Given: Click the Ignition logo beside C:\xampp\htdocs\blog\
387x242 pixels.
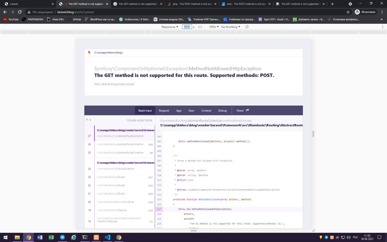Looking at the screenshot, I should tap(89, 53).
